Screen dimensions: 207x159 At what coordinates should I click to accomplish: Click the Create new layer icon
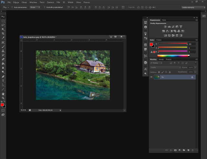click(x=188, y=150)
